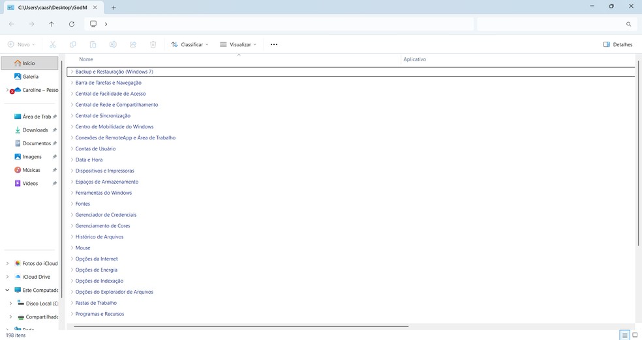Open the Classificar sort dropdown
Viewport: 642px width, 340px height.
coord(190,44)
